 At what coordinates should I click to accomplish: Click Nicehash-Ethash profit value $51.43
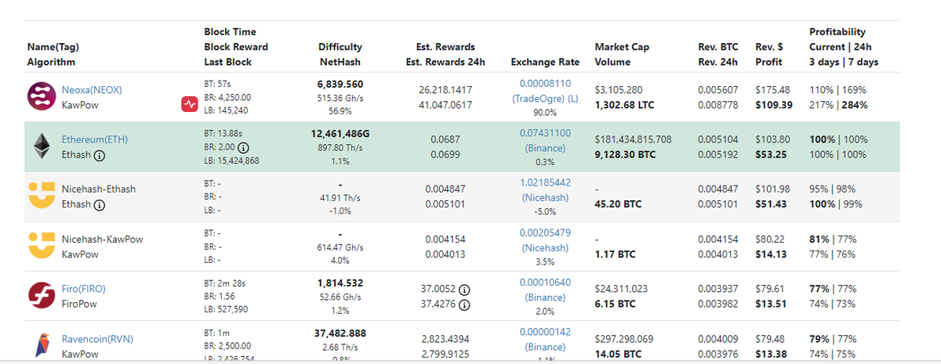pyautogui.click(x=771, y=204)
